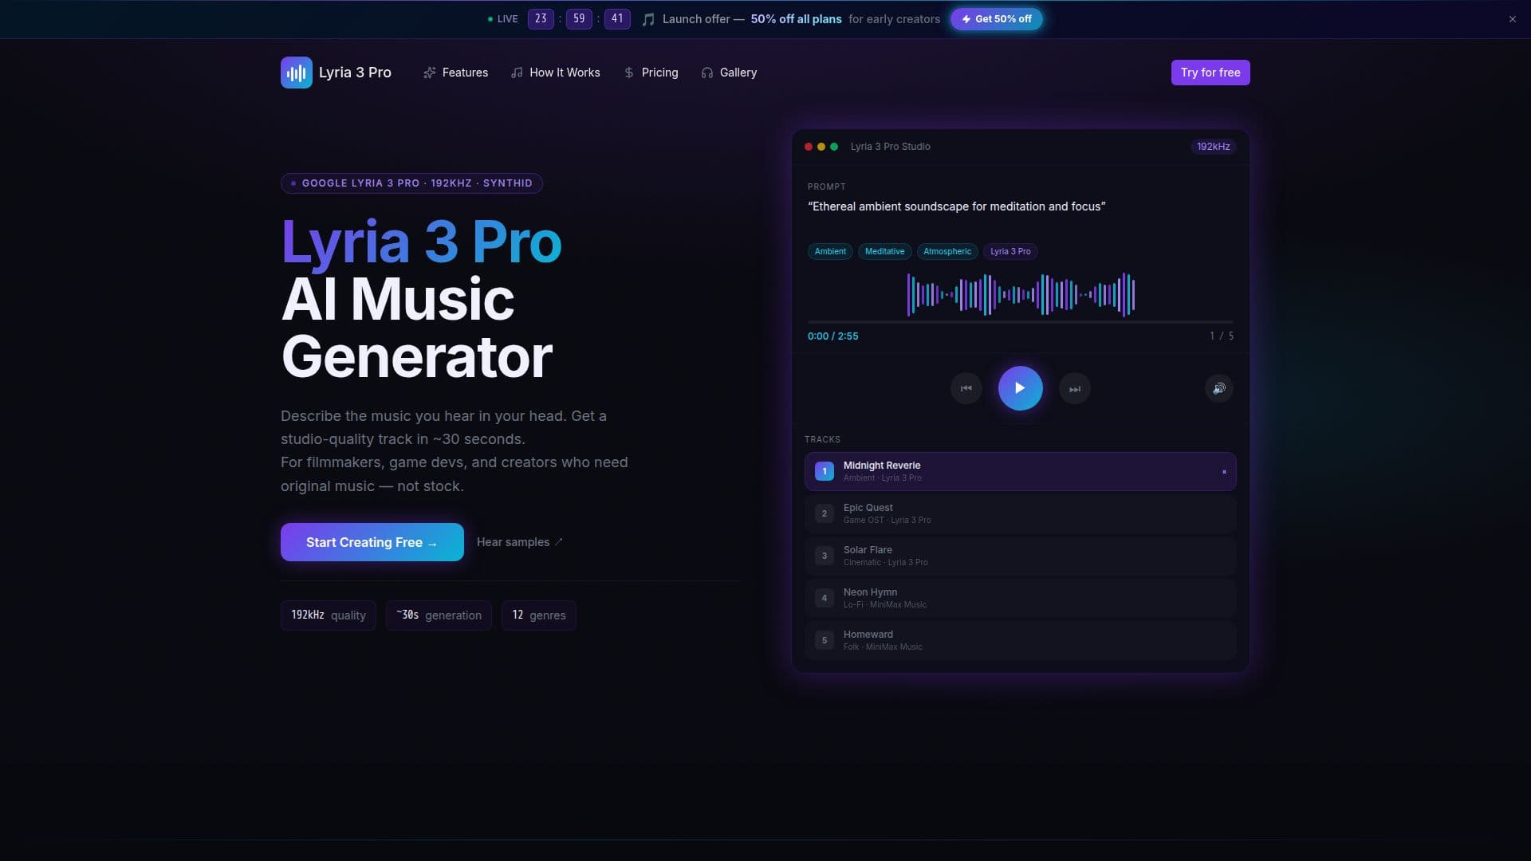Go to the Pricing page

pyautogui.click(x=651, y=73)
